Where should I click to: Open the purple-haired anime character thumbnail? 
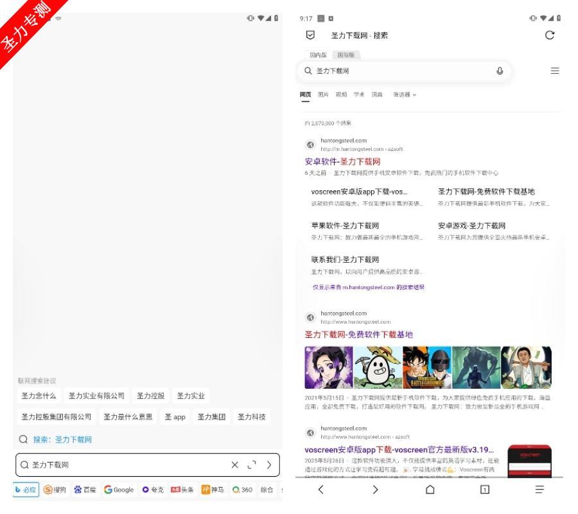329,368
